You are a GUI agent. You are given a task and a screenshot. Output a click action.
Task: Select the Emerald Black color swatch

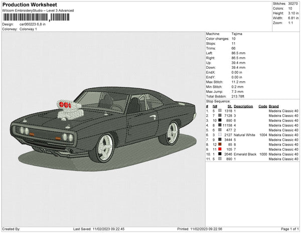(x=220, y=154)
